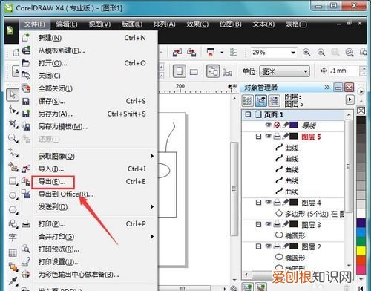Screen dimensions: 371x291
Task: Open the 获取图像(Q) submenu
Action: (88, 156)
